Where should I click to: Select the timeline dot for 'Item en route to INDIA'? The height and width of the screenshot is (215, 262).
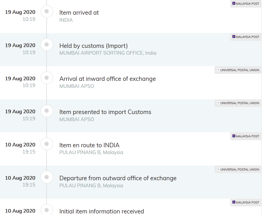[47, 144]
